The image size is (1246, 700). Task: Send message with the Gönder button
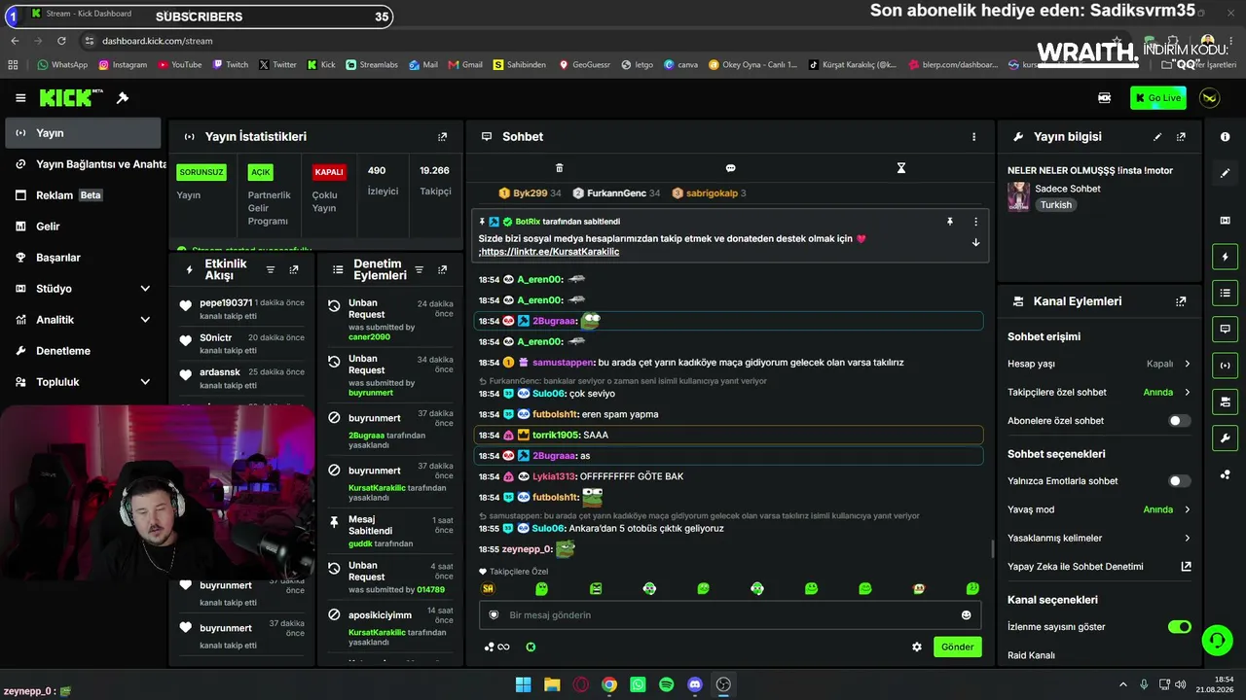pyautogui.click(x=957, y=647)
